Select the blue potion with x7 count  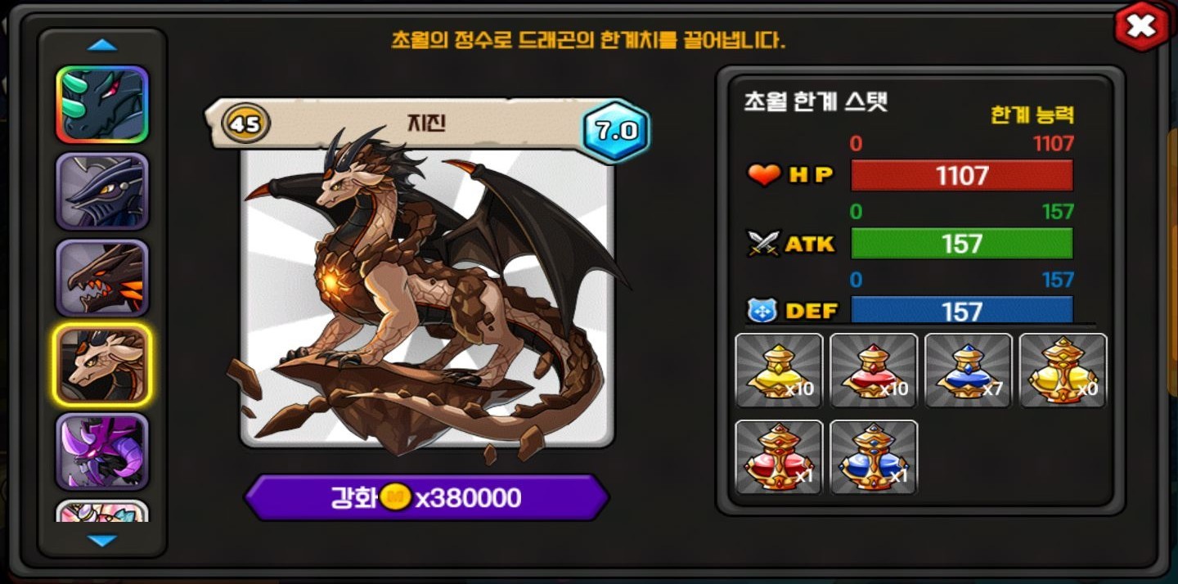(969, 371)
